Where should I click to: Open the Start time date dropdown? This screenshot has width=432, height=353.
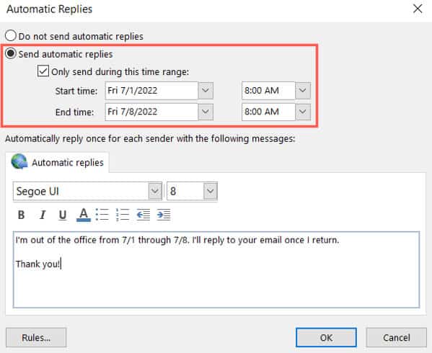click(x=206, y=91)
